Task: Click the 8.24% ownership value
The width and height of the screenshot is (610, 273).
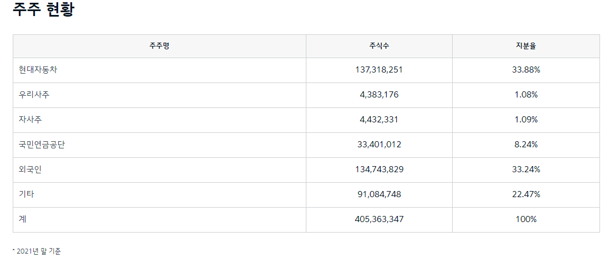Action: 526,145
